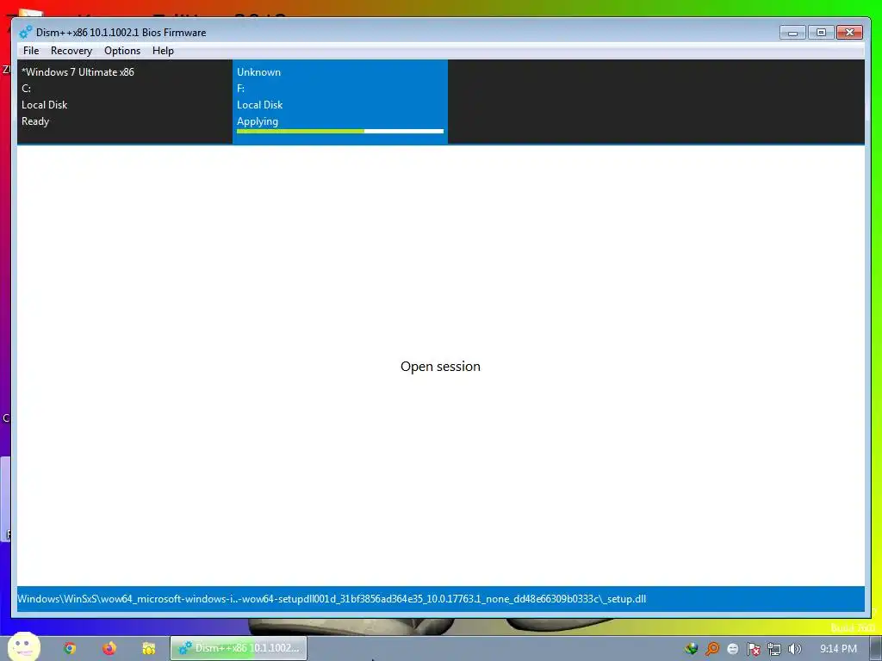
Task: Switch to the Dism++ taskbar button
Action: tap(239, 648)
